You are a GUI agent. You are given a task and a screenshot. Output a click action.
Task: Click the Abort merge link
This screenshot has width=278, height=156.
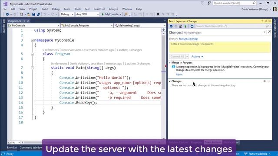(x=179, y=75)
